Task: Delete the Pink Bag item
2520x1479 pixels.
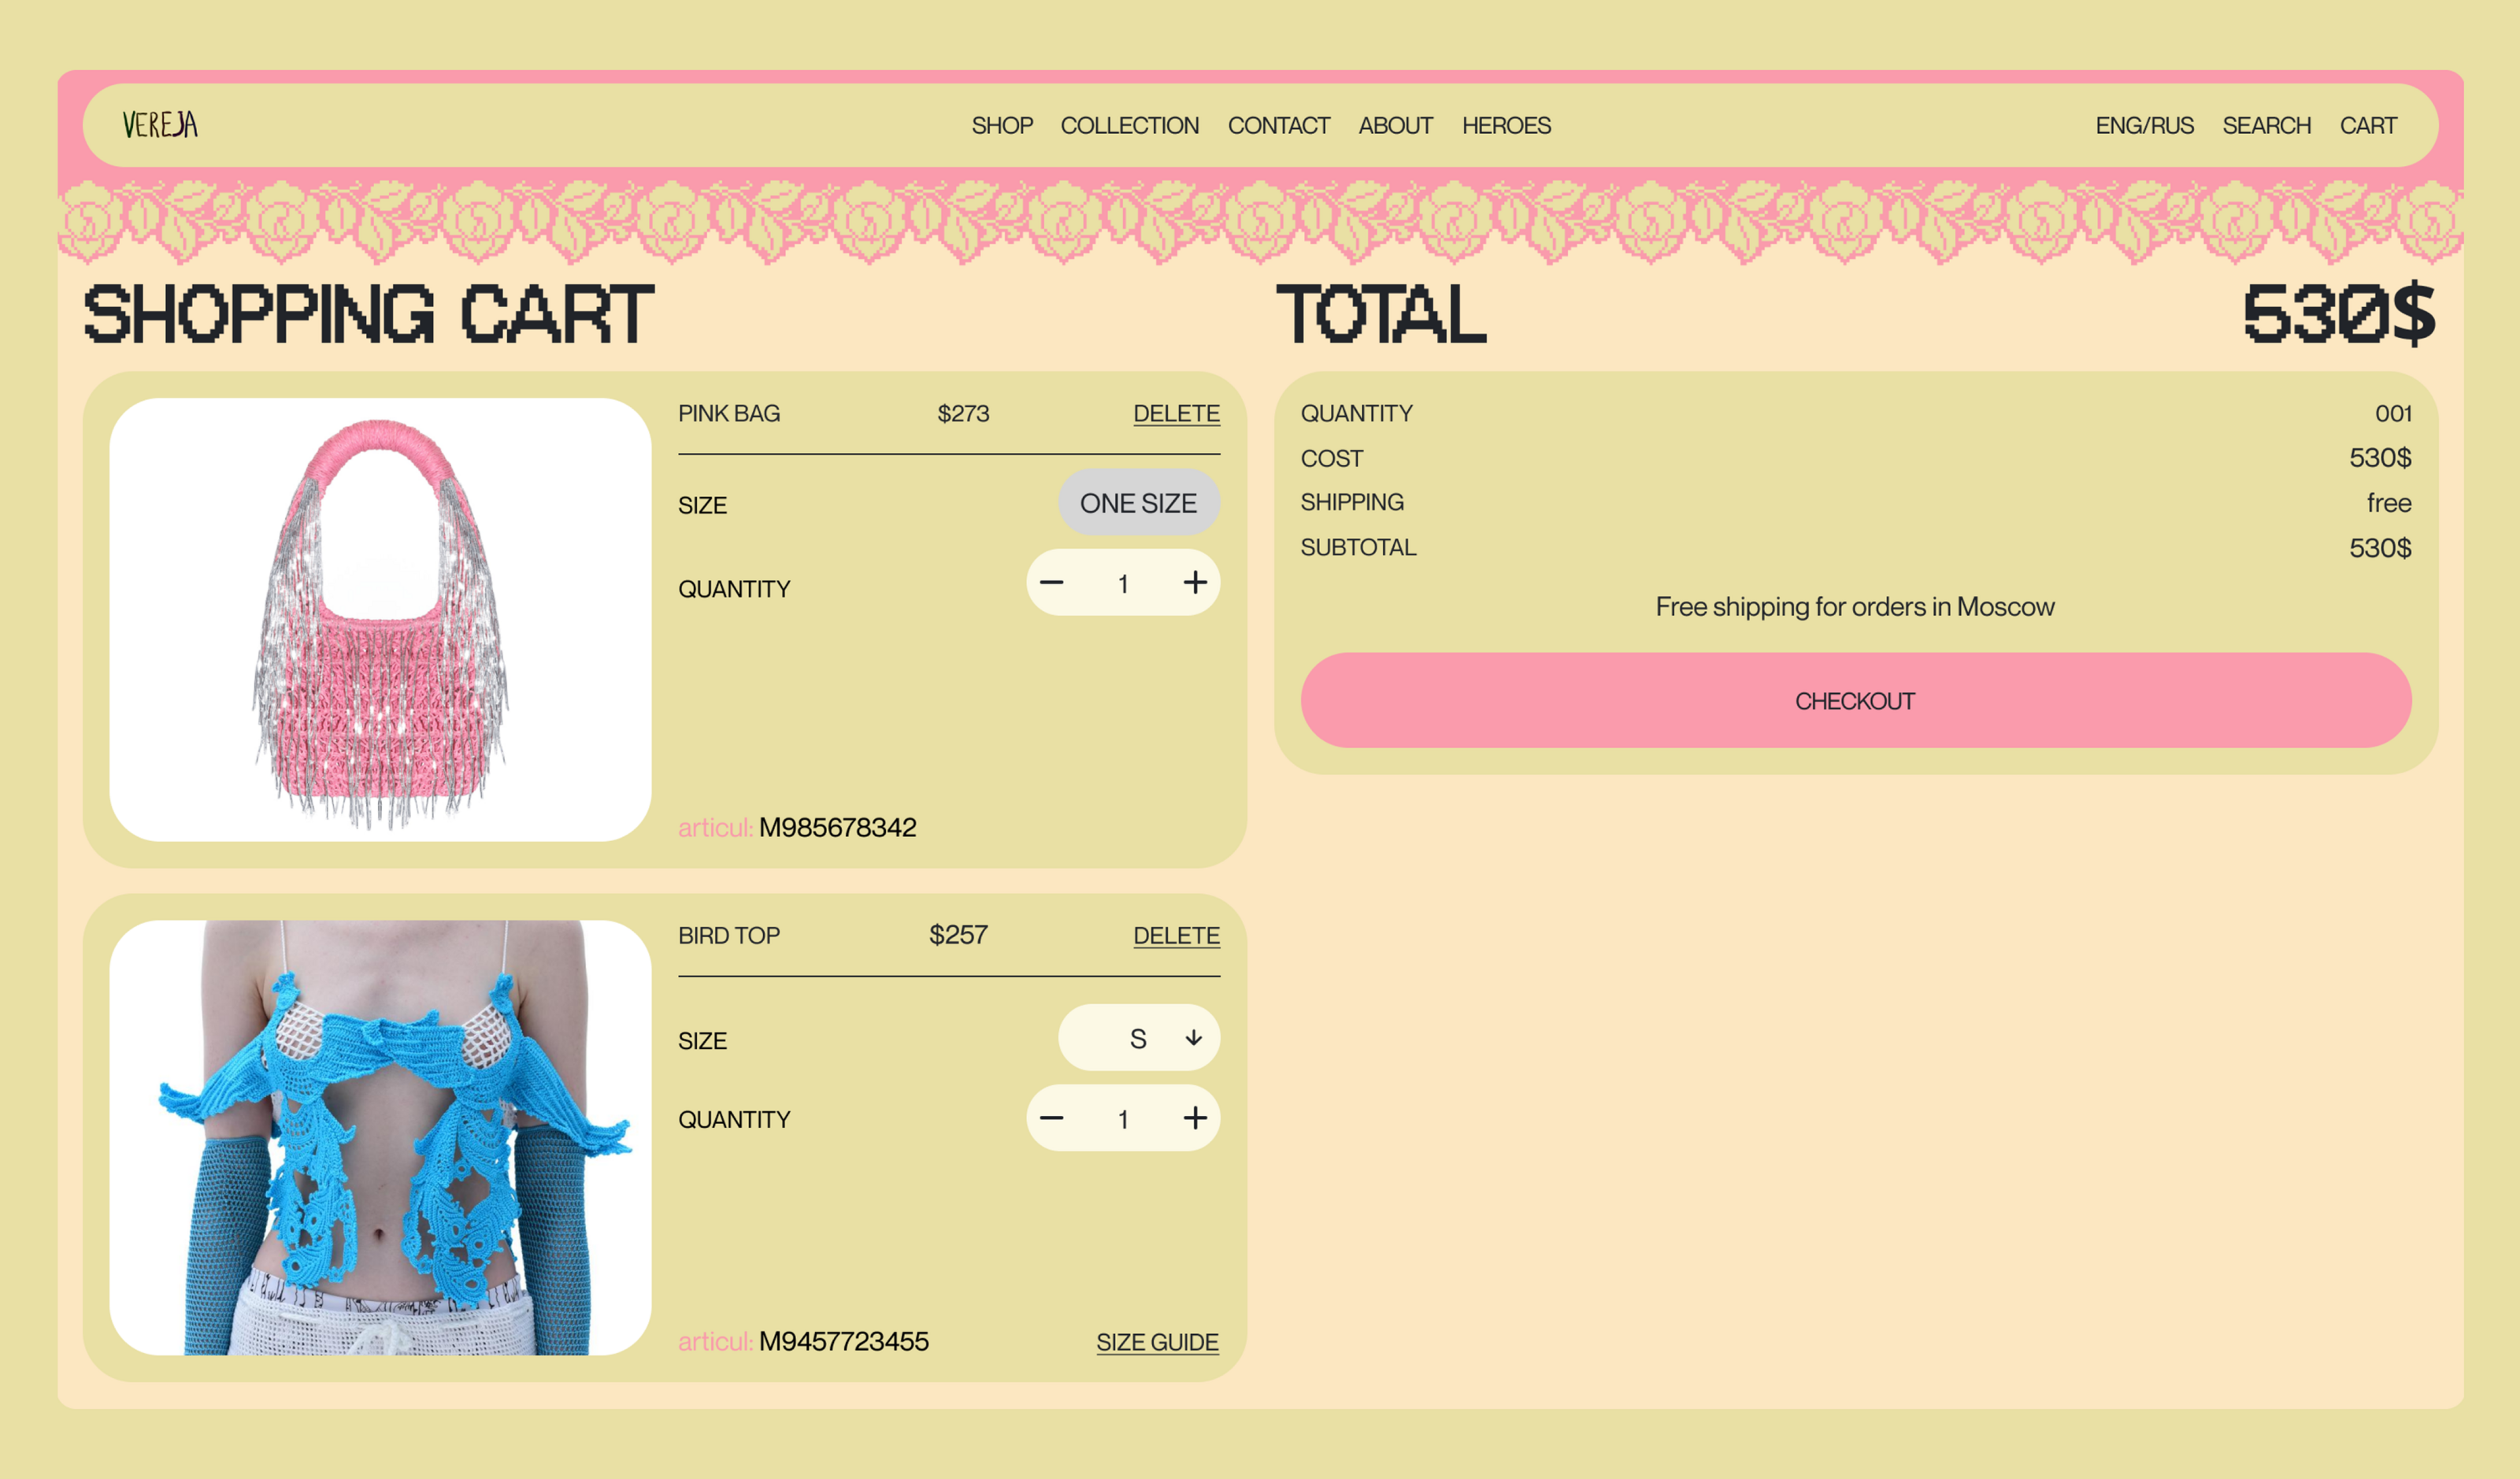Action: (1176, 414)
